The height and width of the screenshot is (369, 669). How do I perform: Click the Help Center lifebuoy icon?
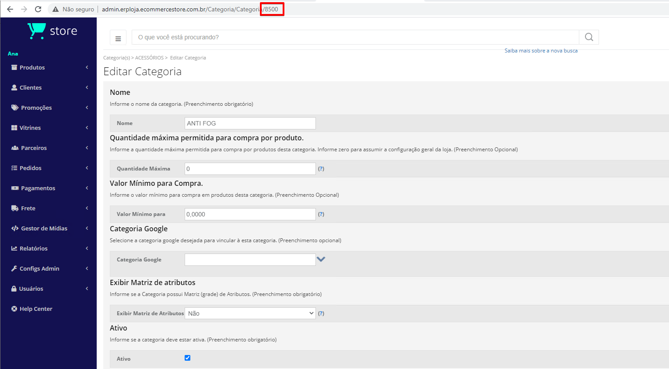[x=14, y=309]
